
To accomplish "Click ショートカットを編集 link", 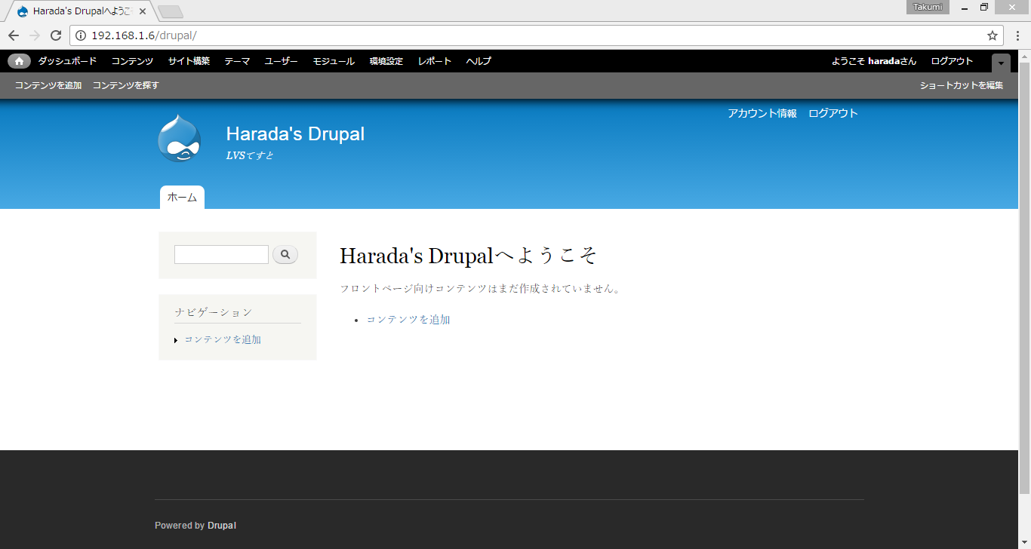I will [x=962, y=85].
